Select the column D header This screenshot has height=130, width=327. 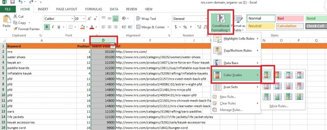103,40
